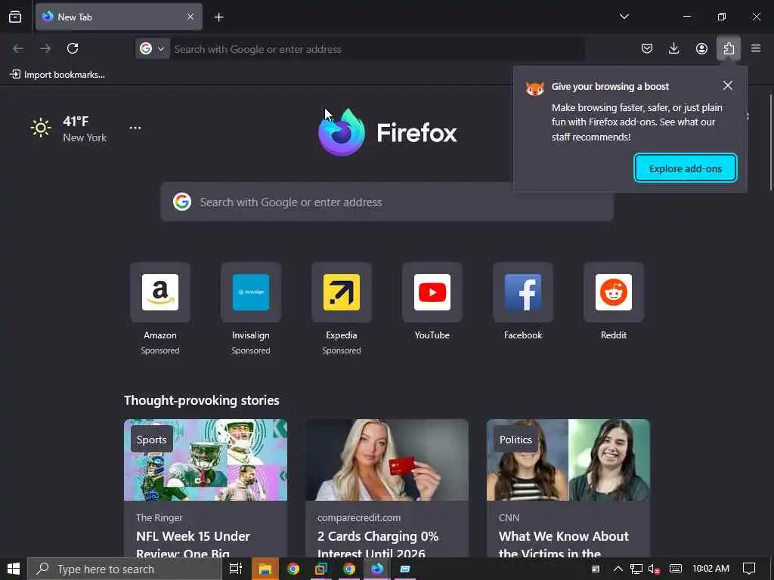Open Task View on taskbar
Screen dimensions: 774x580
pos(236,569)
